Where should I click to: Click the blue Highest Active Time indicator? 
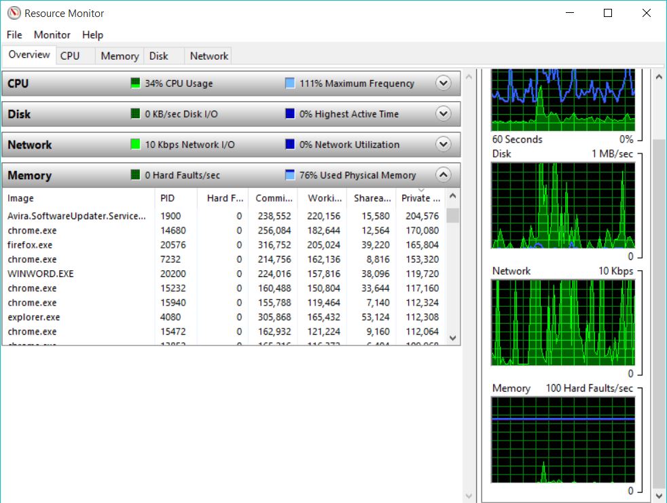coord(289,113)
